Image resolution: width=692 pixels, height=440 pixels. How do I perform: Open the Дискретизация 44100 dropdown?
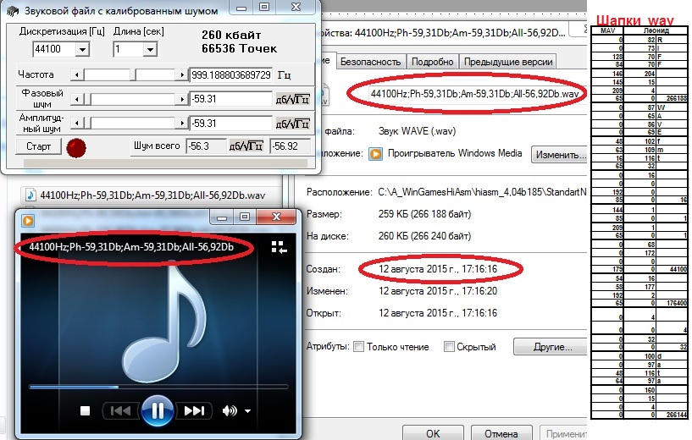tap(81, 51)
